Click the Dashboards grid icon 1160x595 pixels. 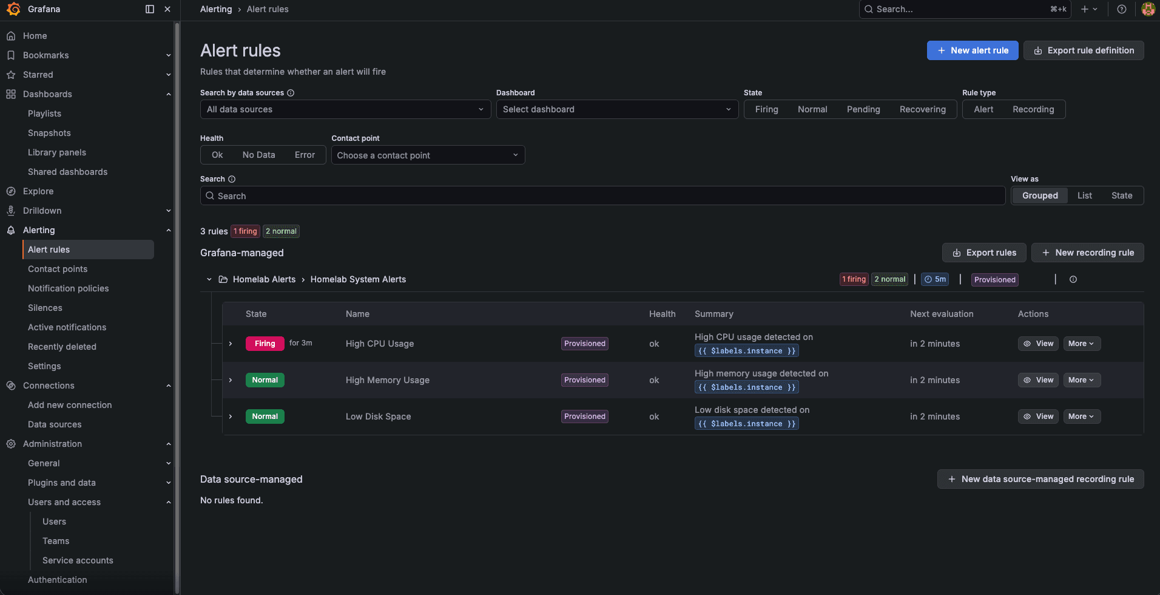[x=11, y=94]
